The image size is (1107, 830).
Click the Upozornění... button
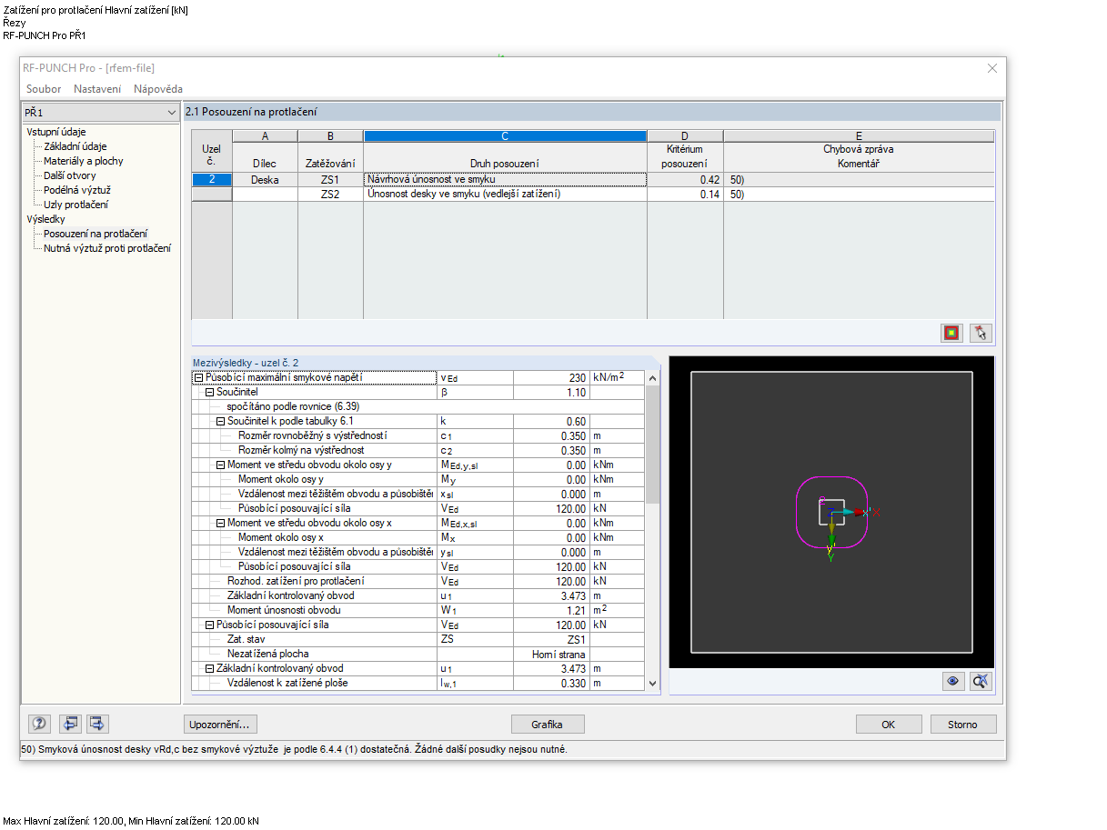[x=221, y=725]
